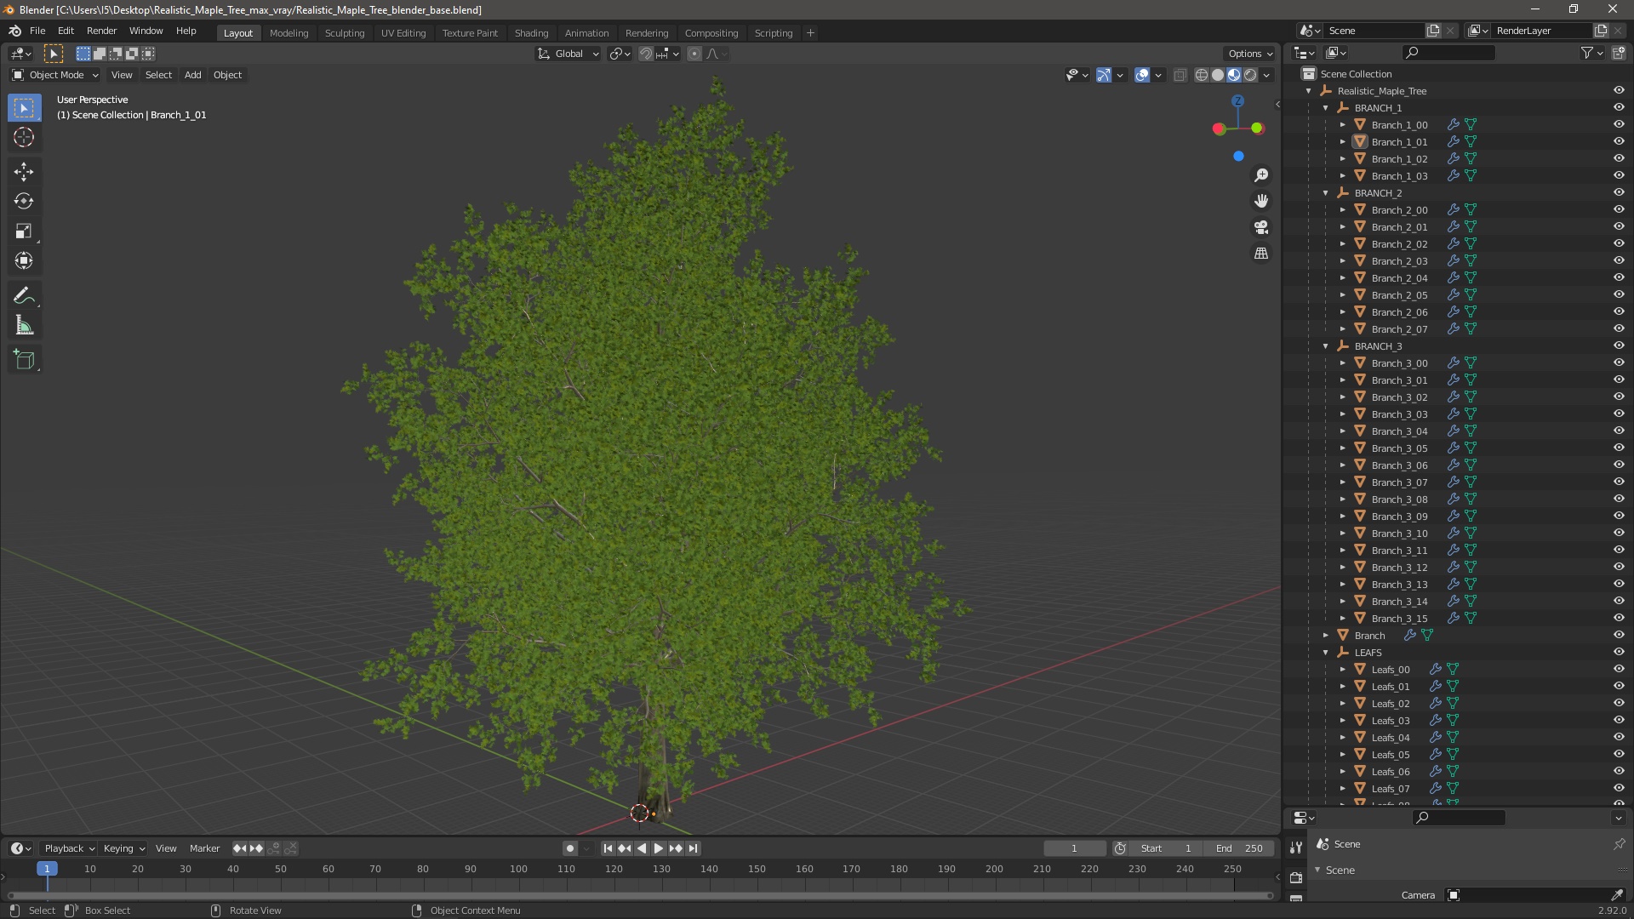
Task: Open the Keying popover in timeline
Action: coord(123,848)
